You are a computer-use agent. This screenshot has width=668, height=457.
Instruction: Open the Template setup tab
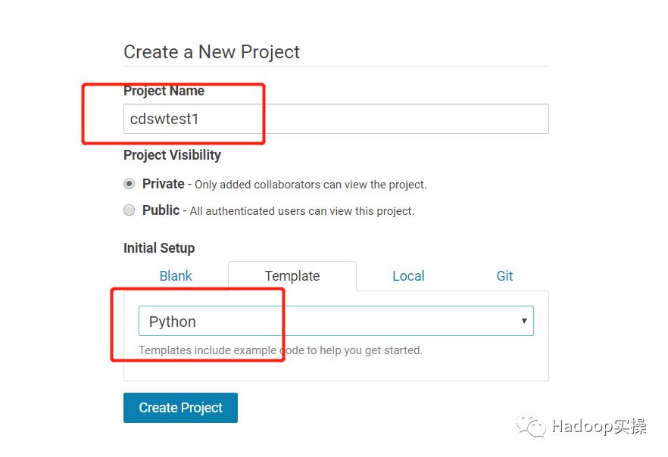[292, 276]
